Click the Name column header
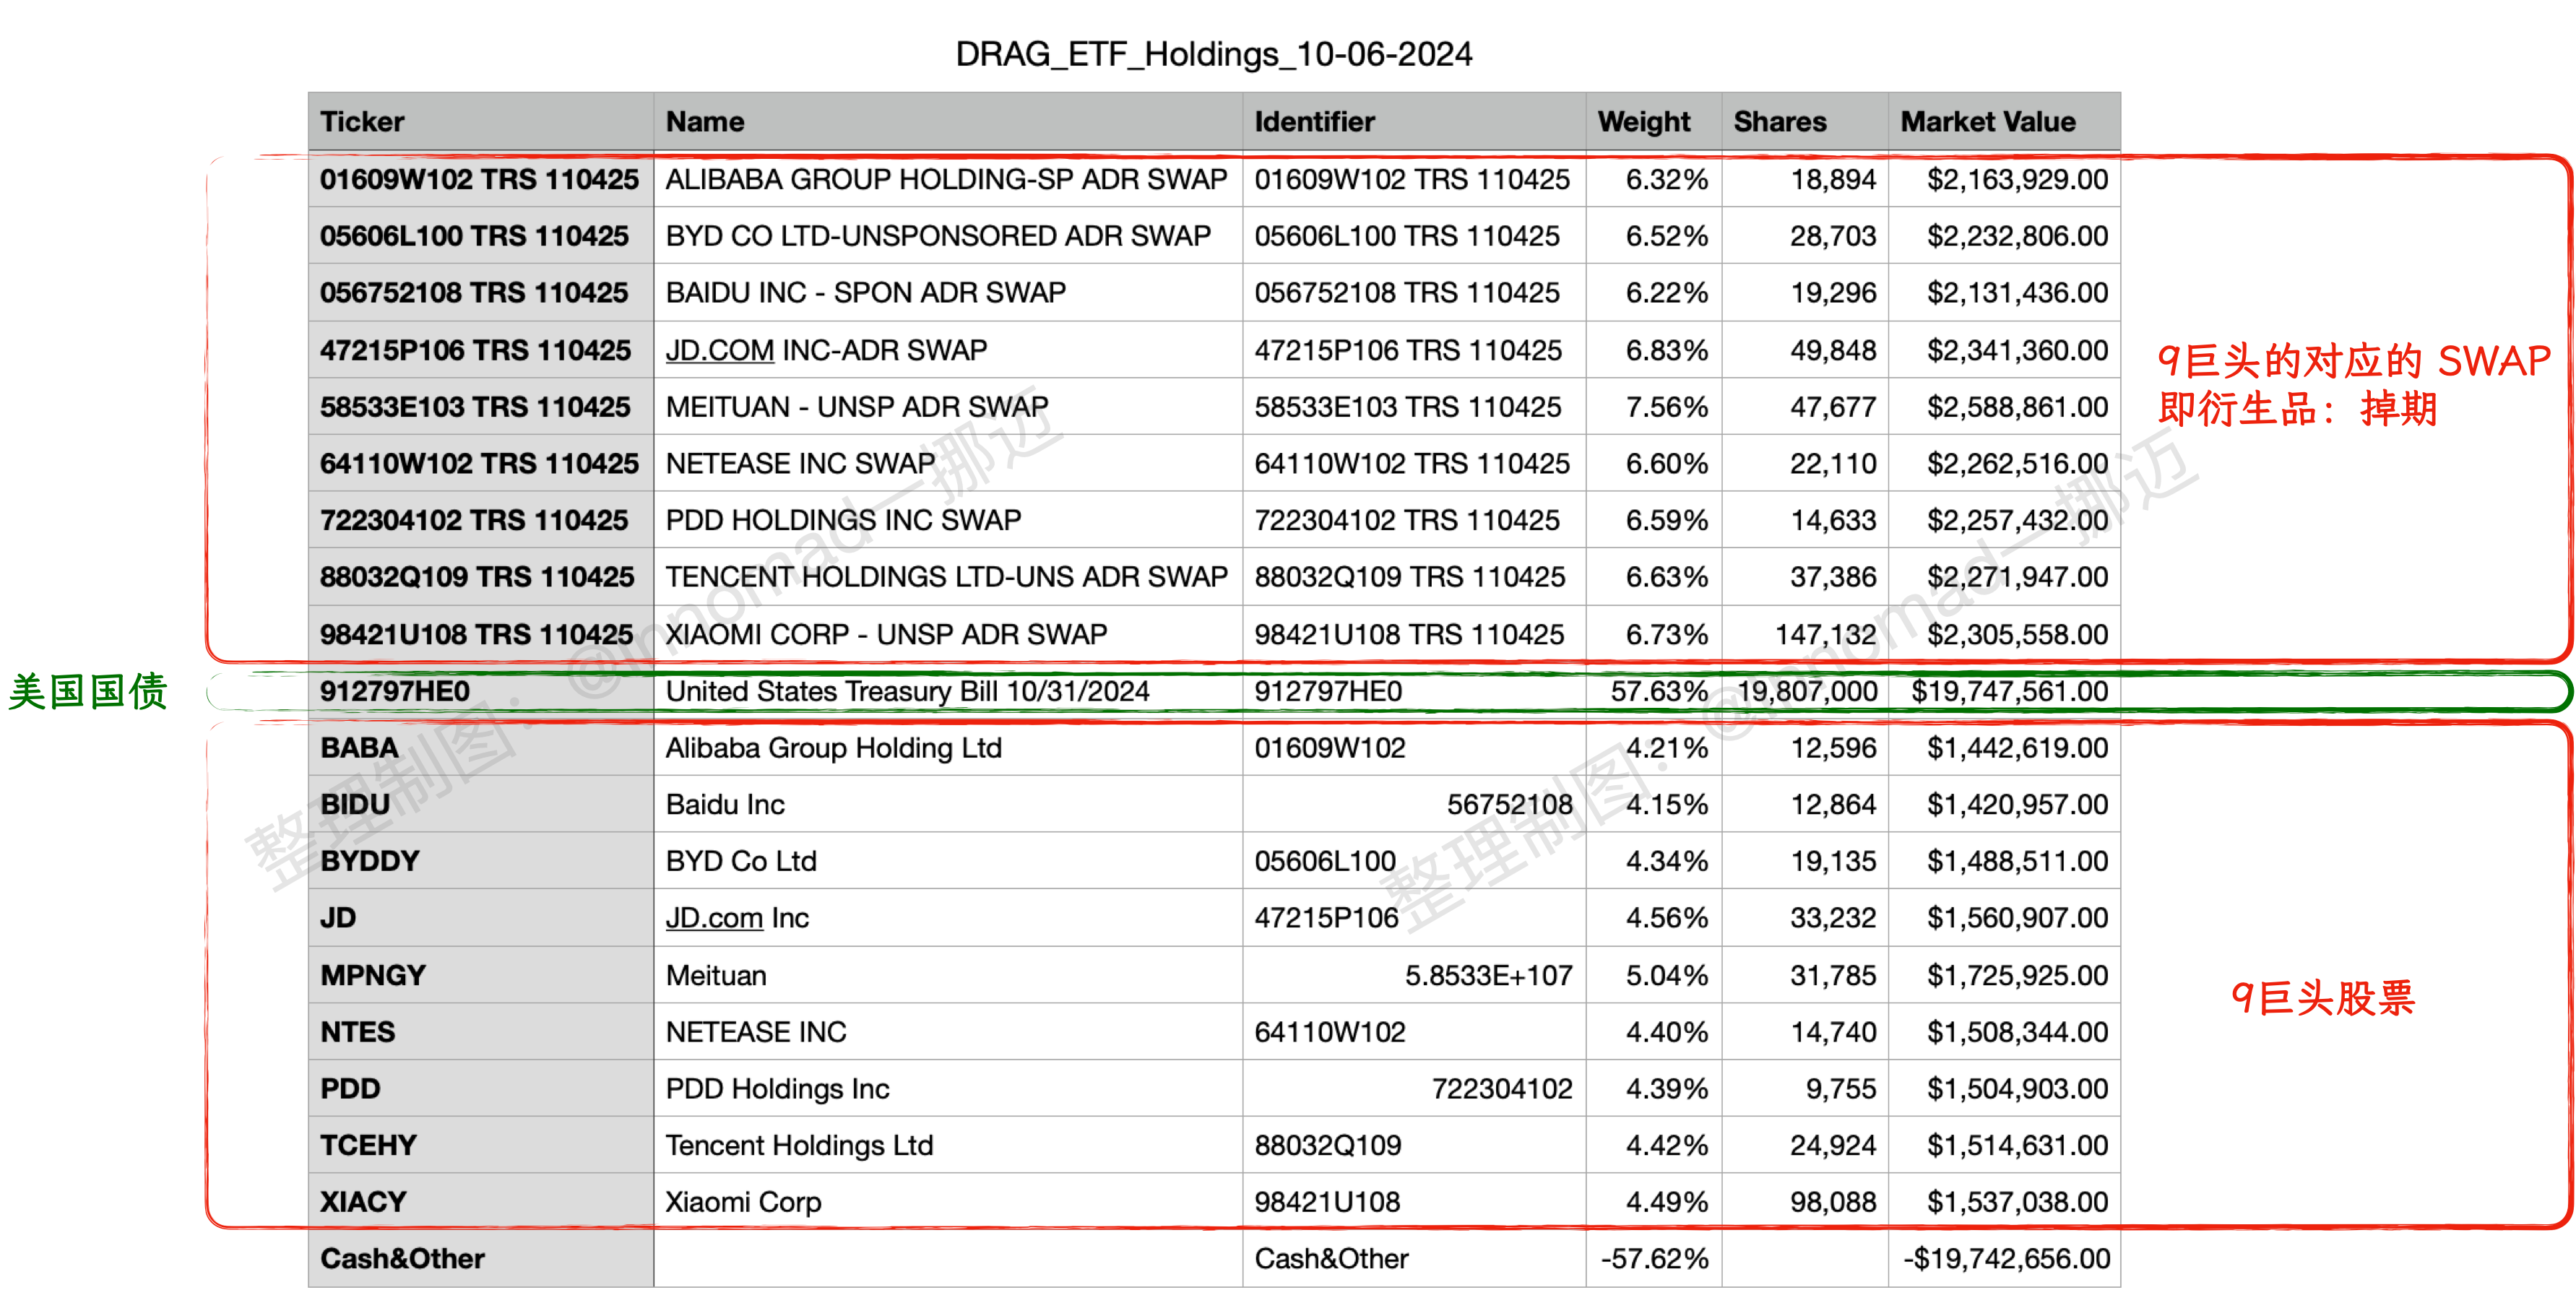2576x1316 pixels. pyautogui.click(x=948, y=122)
